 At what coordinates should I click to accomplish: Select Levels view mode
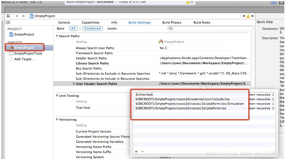pos(112,28)
